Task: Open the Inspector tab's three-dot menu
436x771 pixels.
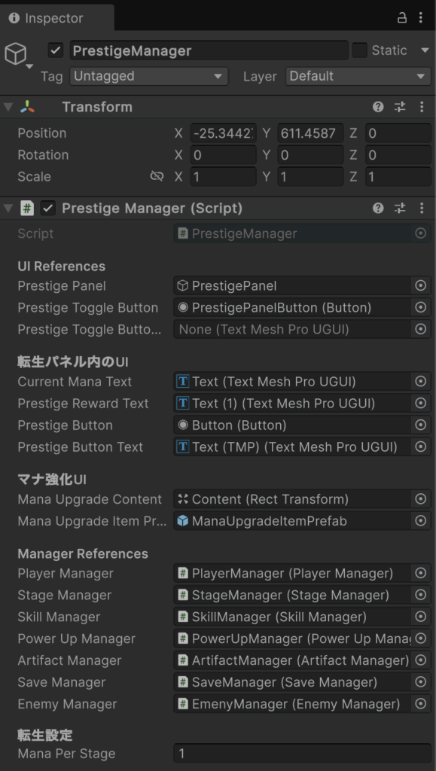Action: tap(421, 18)
